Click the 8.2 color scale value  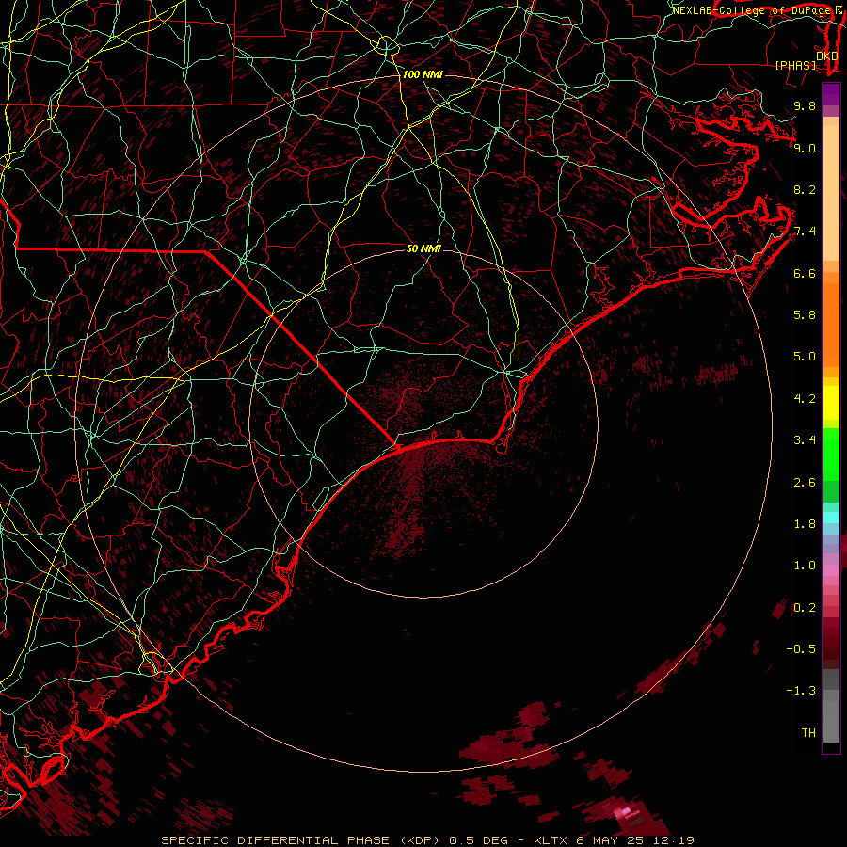click(805, 189)
